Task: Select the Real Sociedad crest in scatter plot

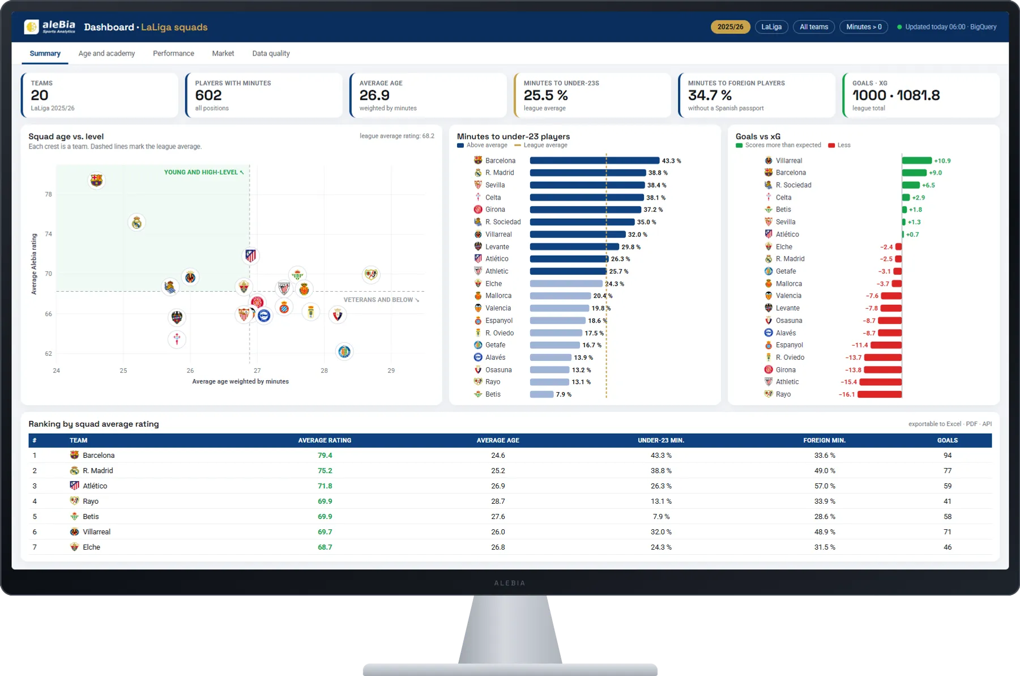Action: (x=169, y=287)
